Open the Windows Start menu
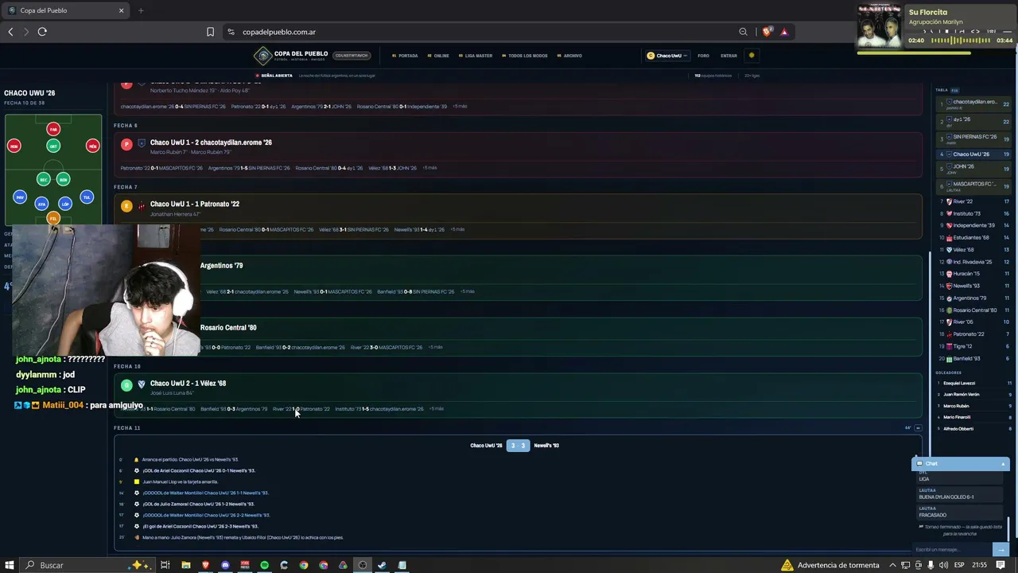The height and width of the screenshot is (573, 1018). point(10,565)
